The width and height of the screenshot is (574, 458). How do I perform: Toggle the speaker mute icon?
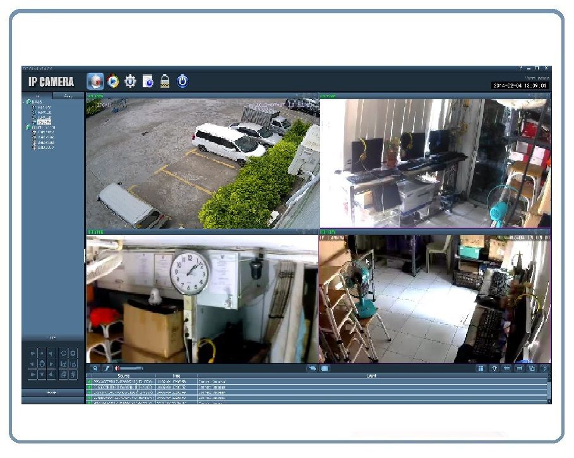117,368
